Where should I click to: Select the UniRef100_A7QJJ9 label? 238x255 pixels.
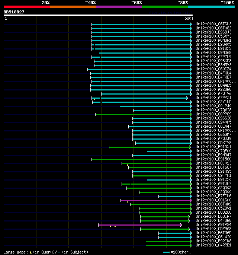tap(213, 138)
